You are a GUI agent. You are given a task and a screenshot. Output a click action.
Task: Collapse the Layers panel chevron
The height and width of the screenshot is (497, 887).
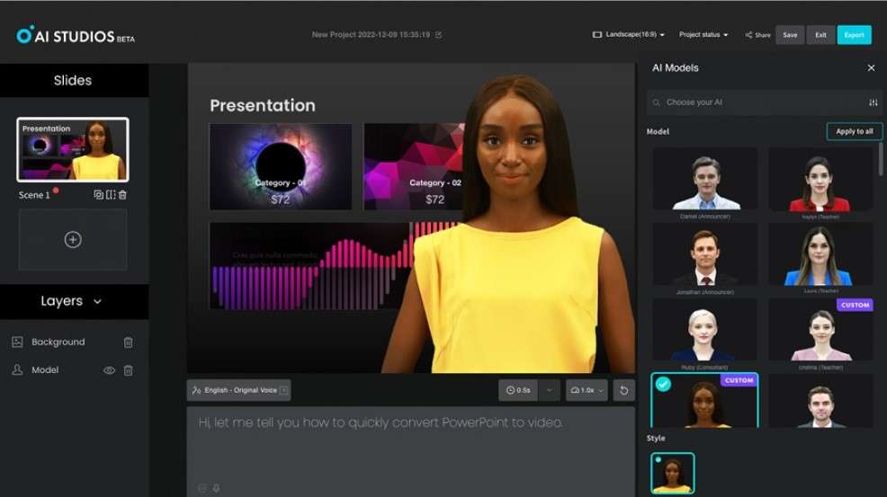97,301
